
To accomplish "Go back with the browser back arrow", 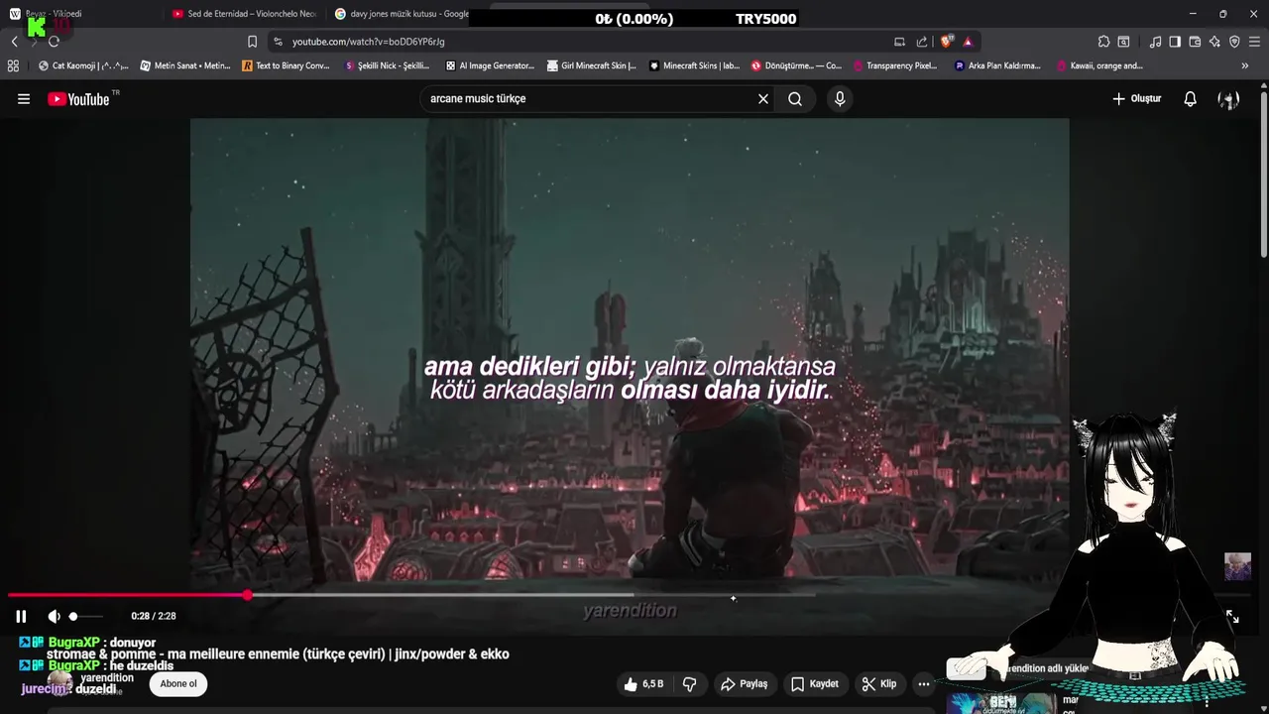I will coord(14,42).
